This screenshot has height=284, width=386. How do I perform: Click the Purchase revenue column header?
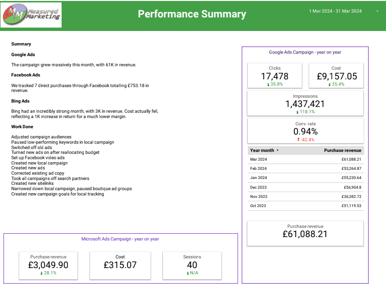[342, 150]
